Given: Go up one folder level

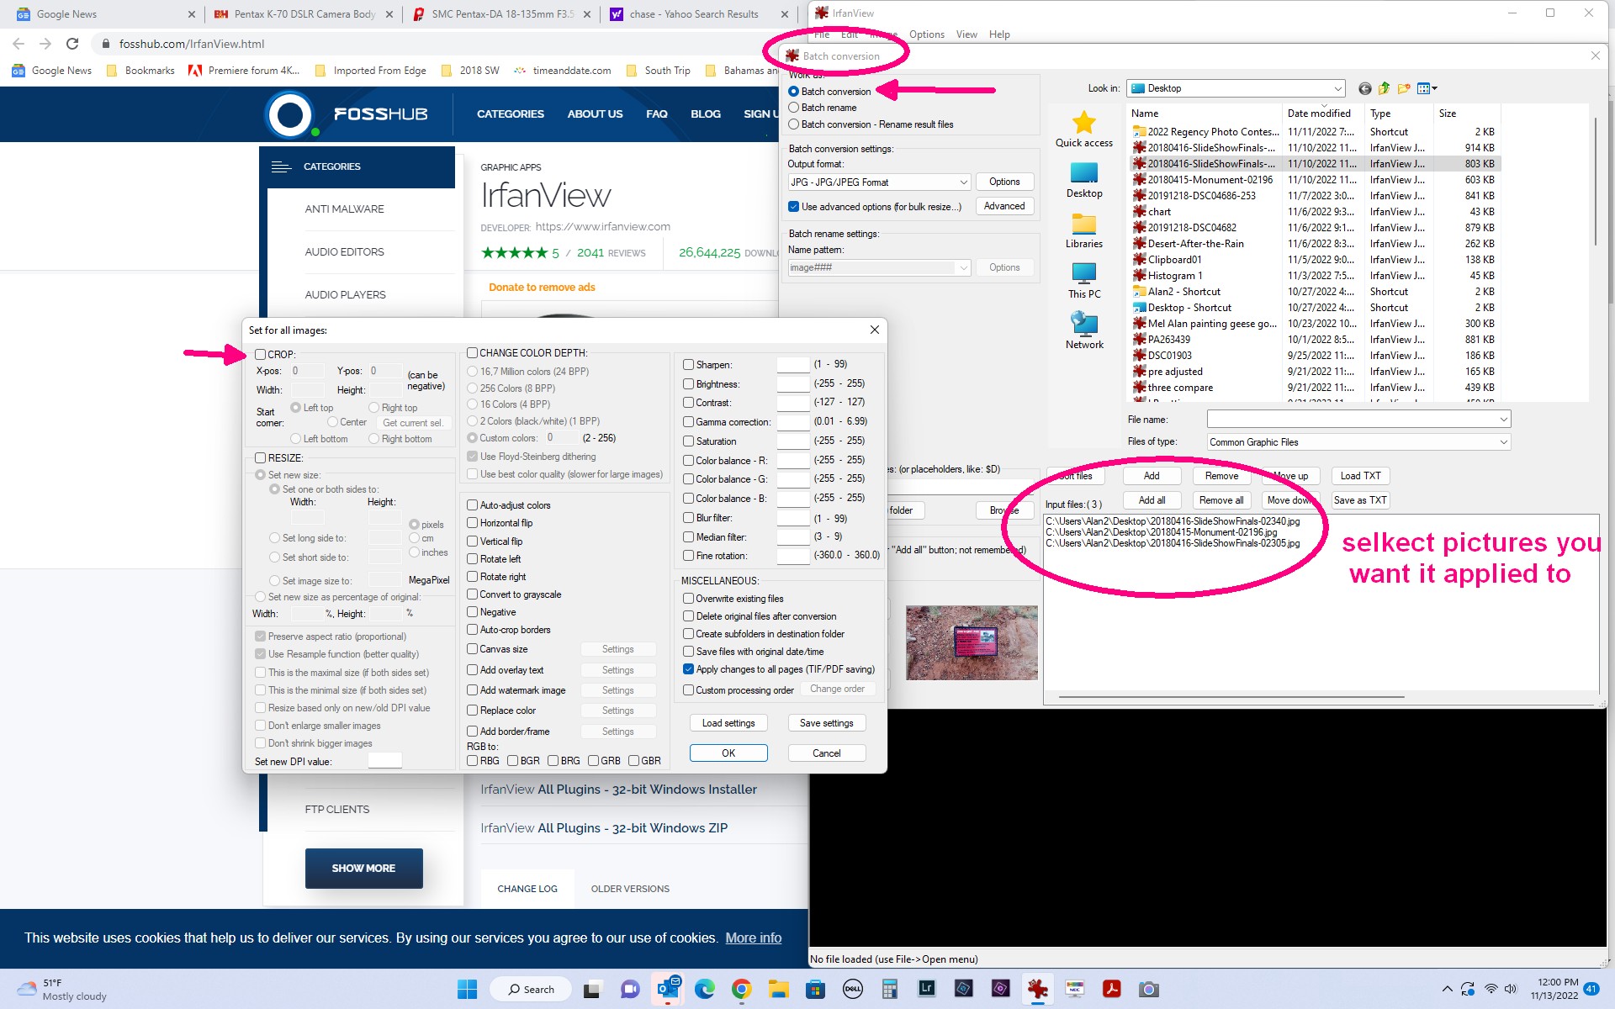Looking at the screenshot, I should pyautogui.click(x=1384, y=88).
